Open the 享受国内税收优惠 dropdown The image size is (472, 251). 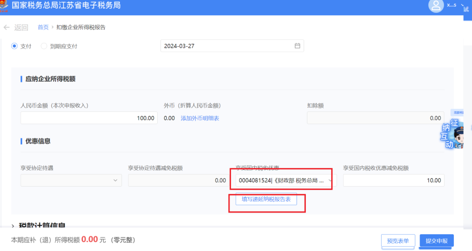pos(284,180)
